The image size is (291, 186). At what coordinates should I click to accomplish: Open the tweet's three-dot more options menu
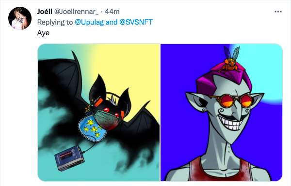click(x=278, y=12)
